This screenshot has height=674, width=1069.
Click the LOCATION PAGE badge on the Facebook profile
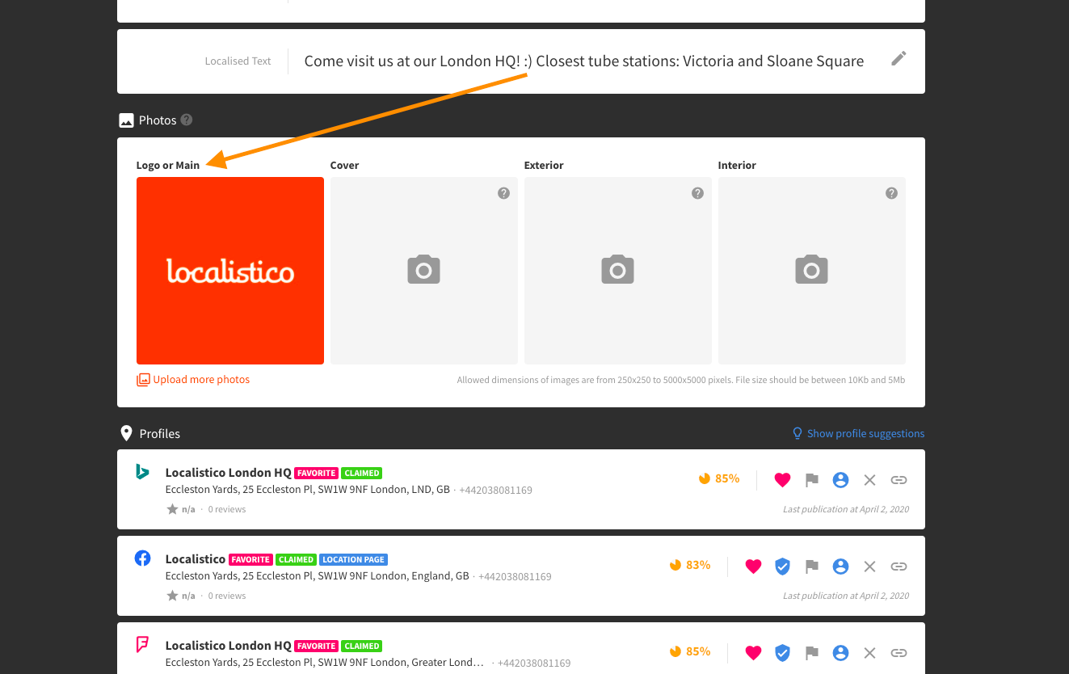click(354, 559)
